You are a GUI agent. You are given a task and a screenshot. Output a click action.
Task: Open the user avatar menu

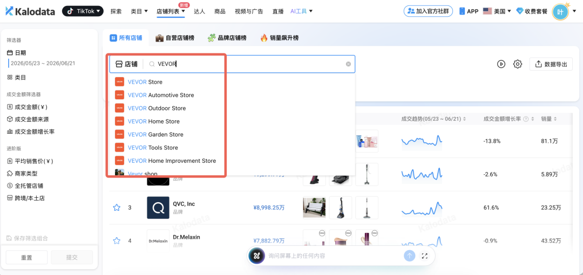(560, 12)
